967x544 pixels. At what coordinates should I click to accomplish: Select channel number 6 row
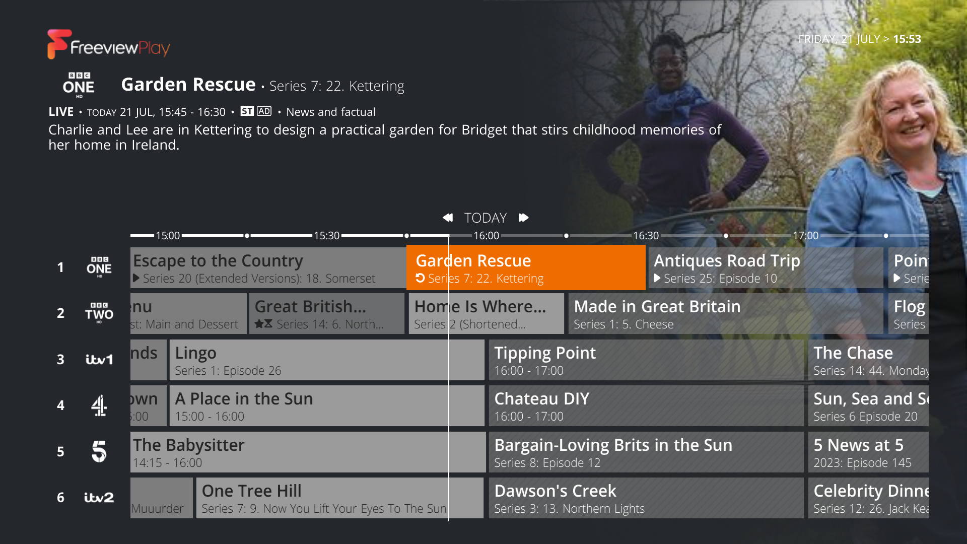click(x=60, y=498)
